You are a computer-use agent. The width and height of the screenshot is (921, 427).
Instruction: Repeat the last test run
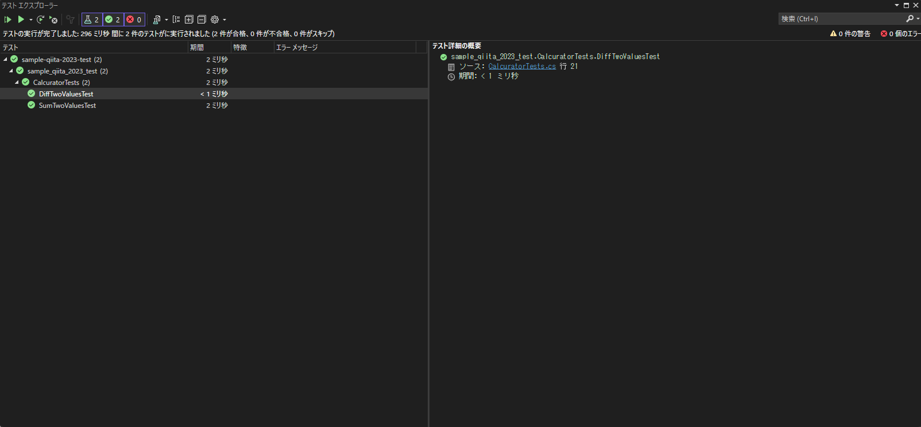pyautogui.click(x=40, y=20)
